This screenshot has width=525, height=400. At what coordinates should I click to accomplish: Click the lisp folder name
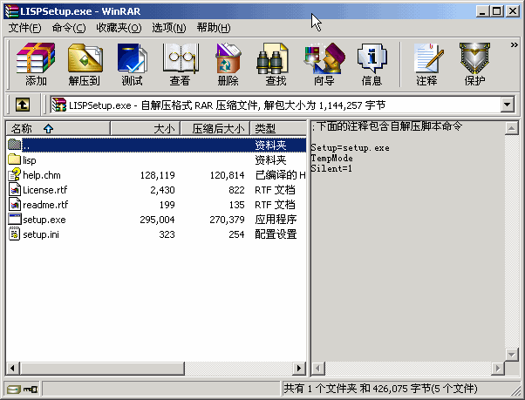[x=30, y=160]
